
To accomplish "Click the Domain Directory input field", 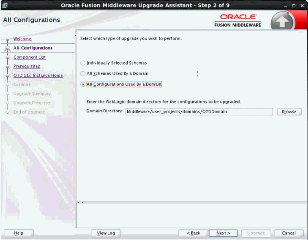I will [x=199, y=112].
